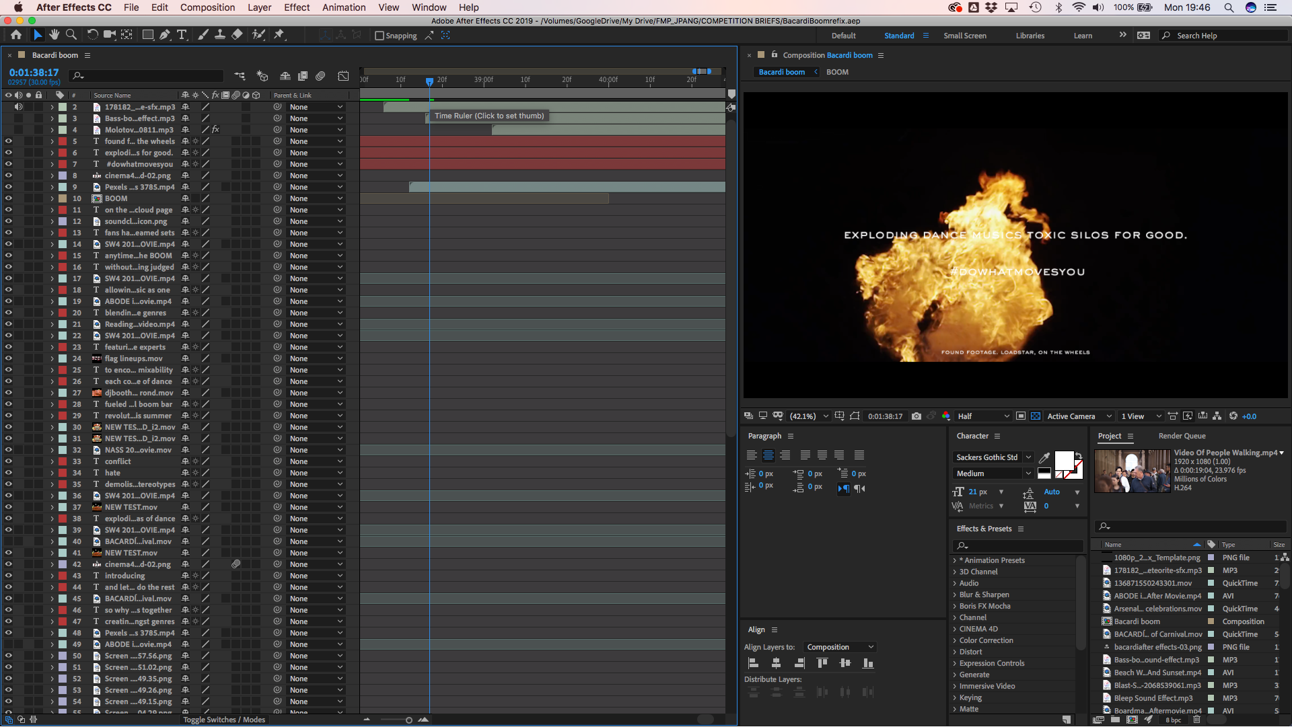1292x727 pixels.
Task: Click the current time 0:01:38:17 display
Action: click(34, 73)
